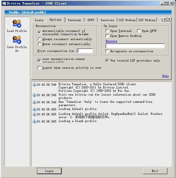Click info icon of the 'Loading default profile failed' entry

(x=34, y=114)
